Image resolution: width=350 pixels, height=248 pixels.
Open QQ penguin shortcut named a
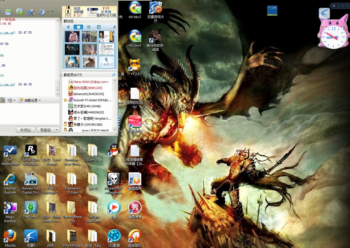pos(114,153)
